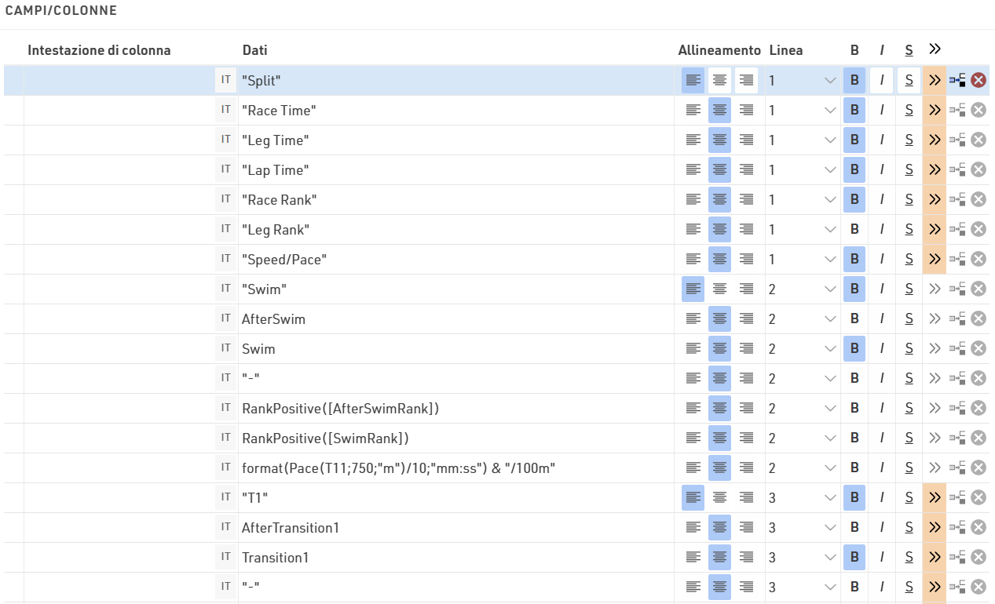
Task: Remove the "Leg Time" column row
Action: click(x=979, y=140)
